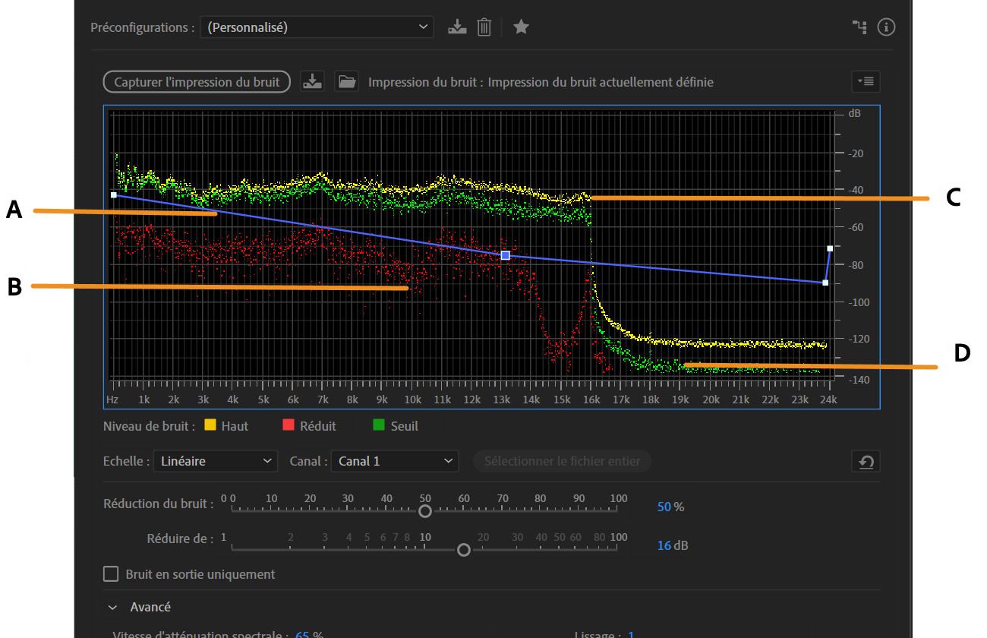
Task: Click the Réduction du bruit slider handle
Action: click(x=425, y=510)
